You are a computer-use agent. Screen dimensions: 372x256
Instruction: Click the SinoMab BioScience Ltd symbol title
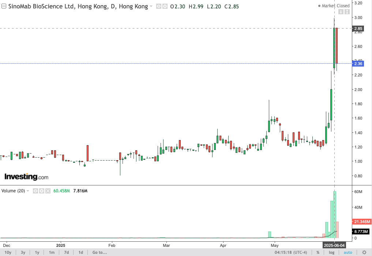click(78, 7)
